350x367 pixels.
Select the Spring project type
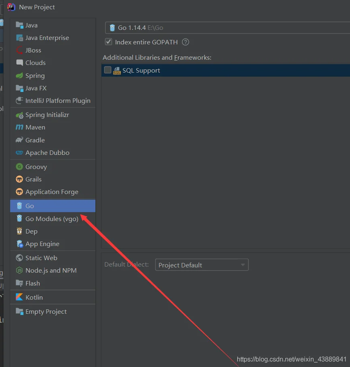tap(53, 75)
